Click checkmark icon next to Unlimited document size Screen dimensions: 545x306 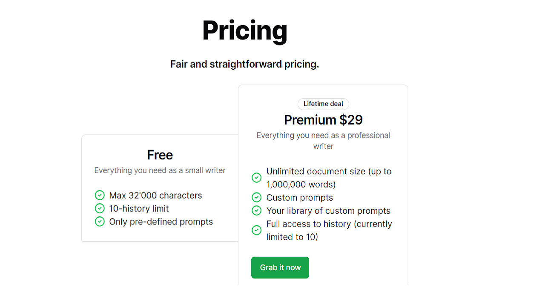tap(257, 178)
